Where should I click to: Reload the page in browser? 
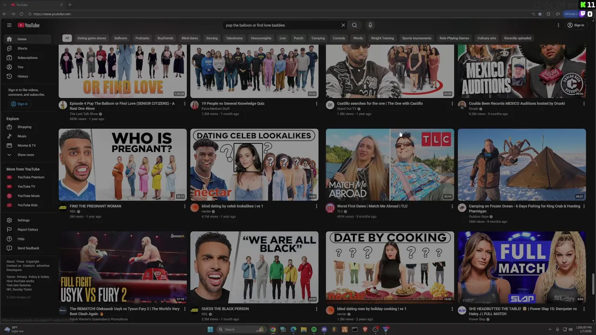21,14
